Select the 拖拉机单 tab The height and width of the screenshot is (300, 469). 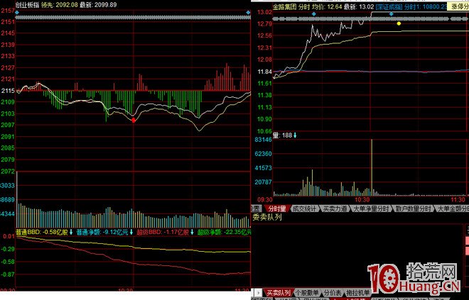pos(357,293)
